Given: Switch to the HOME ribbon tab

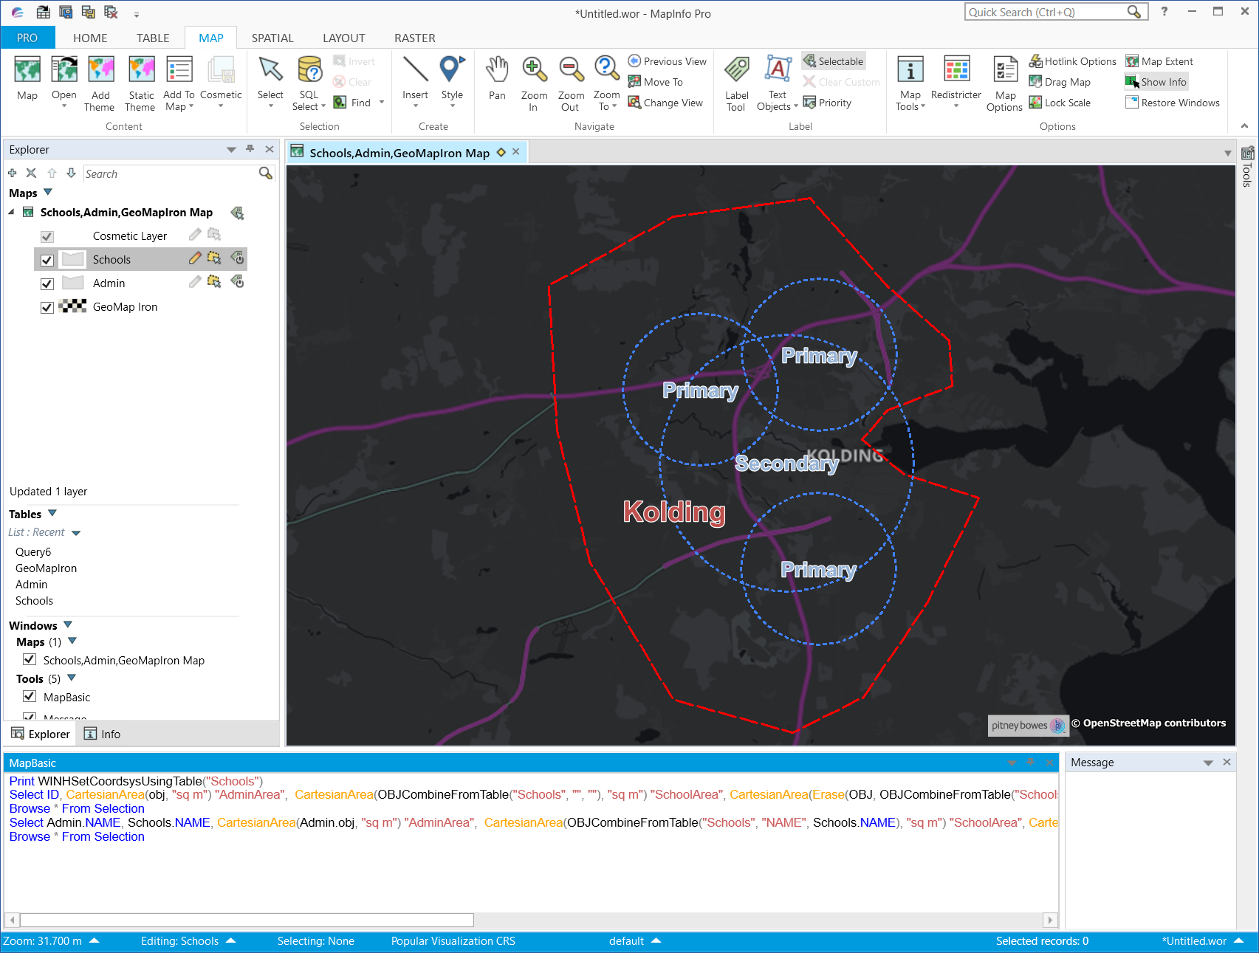Looking at the screenshot, I should [x=90, y=38].
